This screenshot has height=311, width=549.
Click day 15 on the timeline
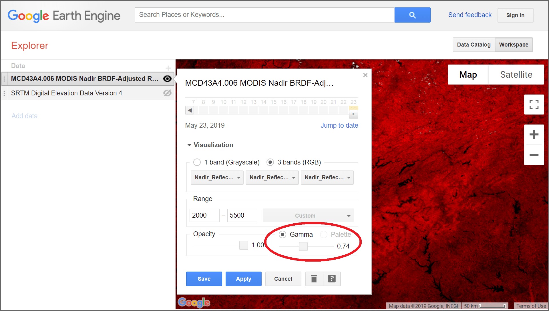coord(273,102)
